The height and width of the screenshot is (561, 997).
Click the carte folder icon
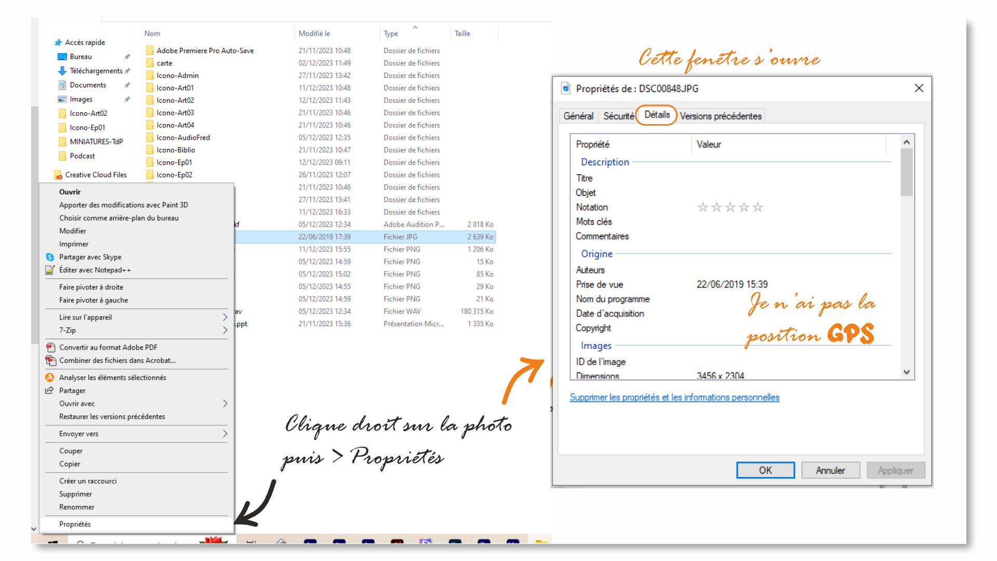[x=150, y=63]
